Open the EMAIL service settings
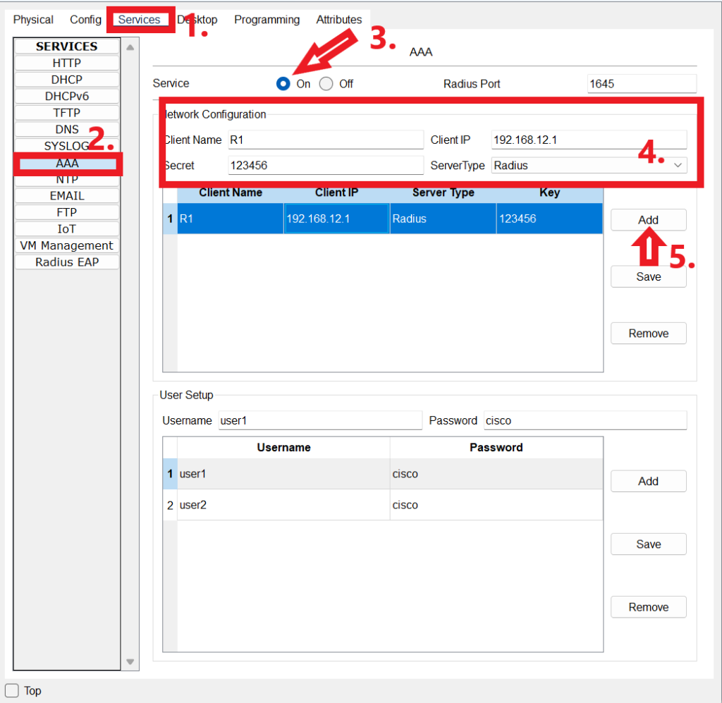722x703 pixels. [67, 196]
